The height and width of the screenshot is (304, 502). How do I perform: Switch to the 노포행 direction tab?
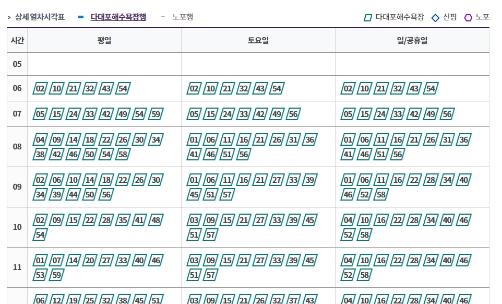[183, 17]
